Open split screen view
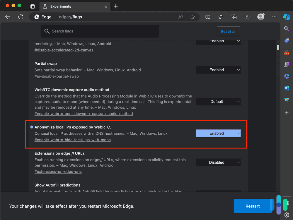 (208, 17)
